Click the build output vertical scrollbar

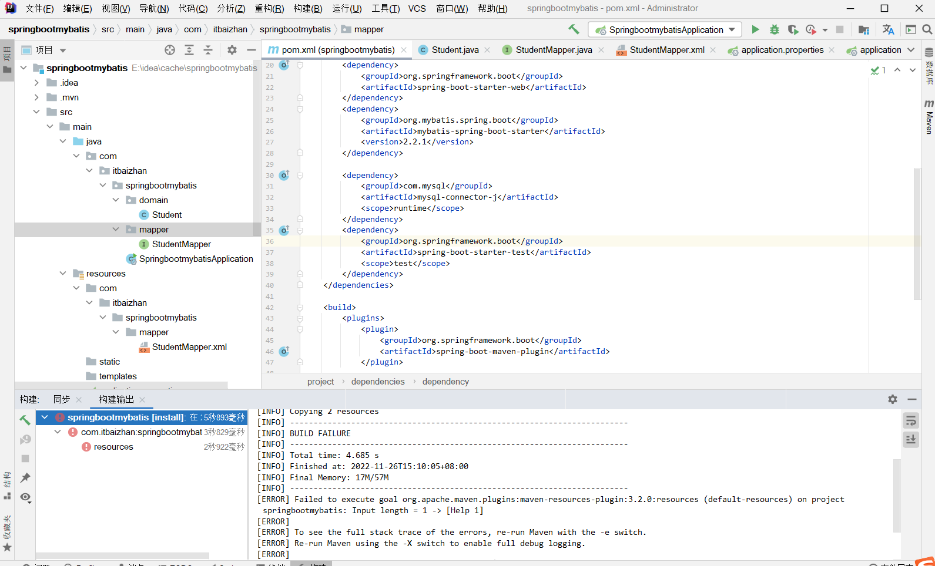tap(897, 496)
